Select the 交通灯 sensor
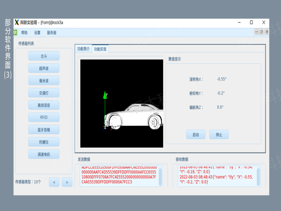Screen dimensions: 281x211 pyautogui.click(x=44, y=93)
